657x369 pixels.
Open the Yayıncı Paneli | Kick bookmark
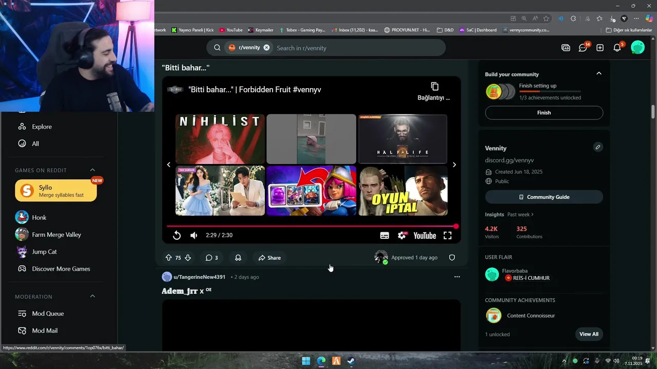[x=192, y=30]
